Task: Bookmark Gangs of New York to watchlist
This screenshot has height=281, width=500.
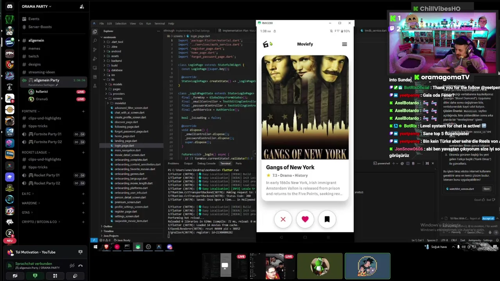Action: (327, 219)
